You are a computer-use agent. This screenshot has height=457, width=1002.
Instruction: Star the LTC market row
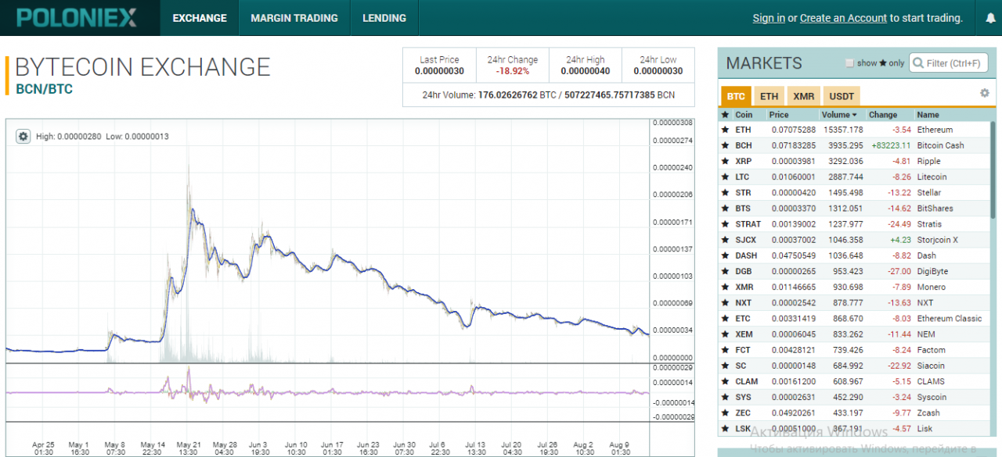(725, 177)
